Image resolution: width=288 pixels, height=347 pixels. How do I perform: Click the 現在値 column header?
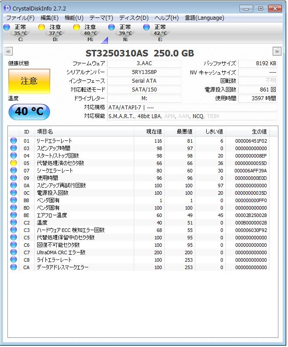[149, 132]
